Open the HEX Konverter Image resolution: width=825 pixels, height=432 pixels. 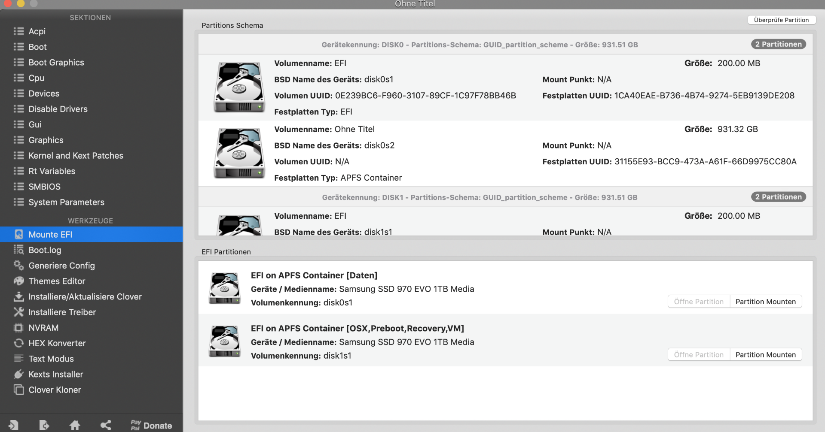(x=91, y=343)
